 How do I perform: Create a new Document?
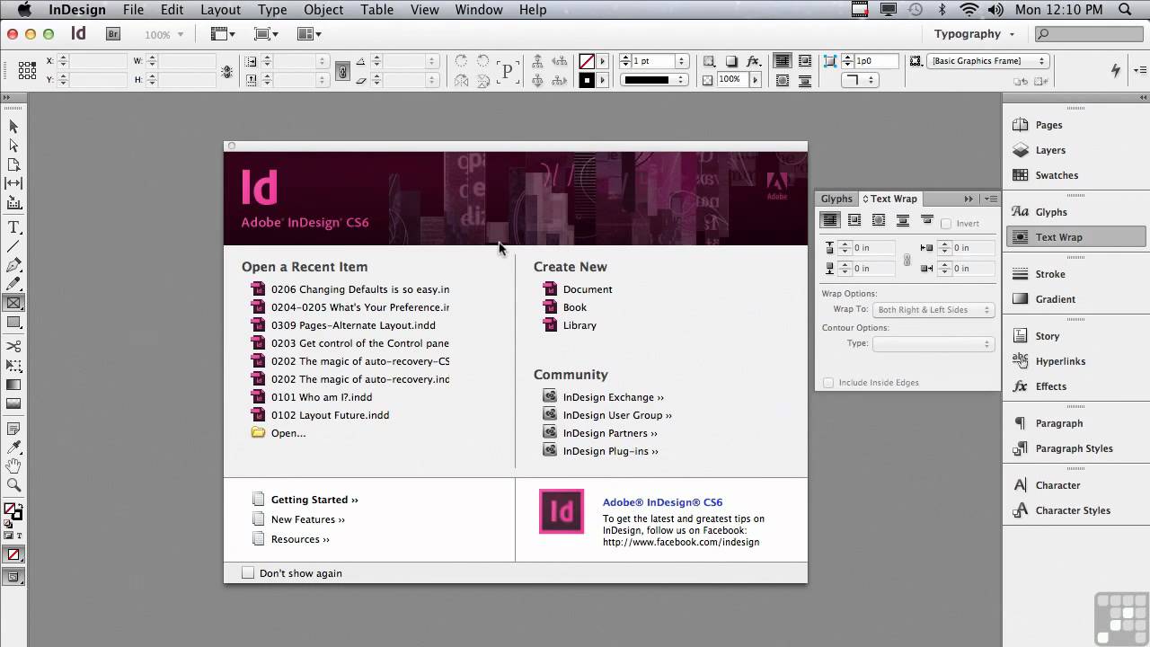click(x=588, y=289)
